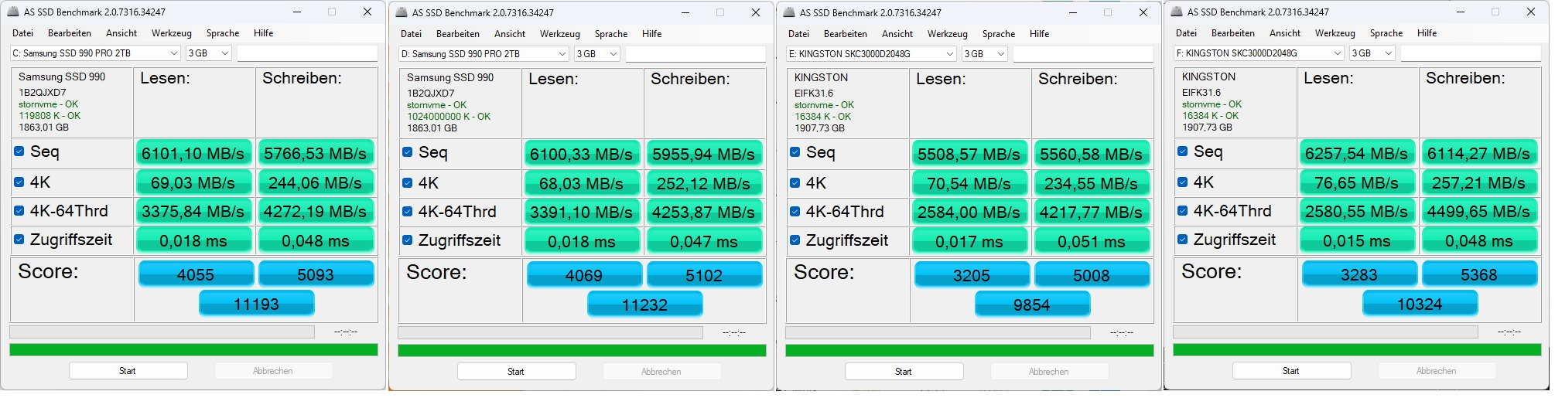Click the app icon in the E: drive window title bar
Image resolution: width=1555 pixels, height=398 pixels.
pos(789,13)
